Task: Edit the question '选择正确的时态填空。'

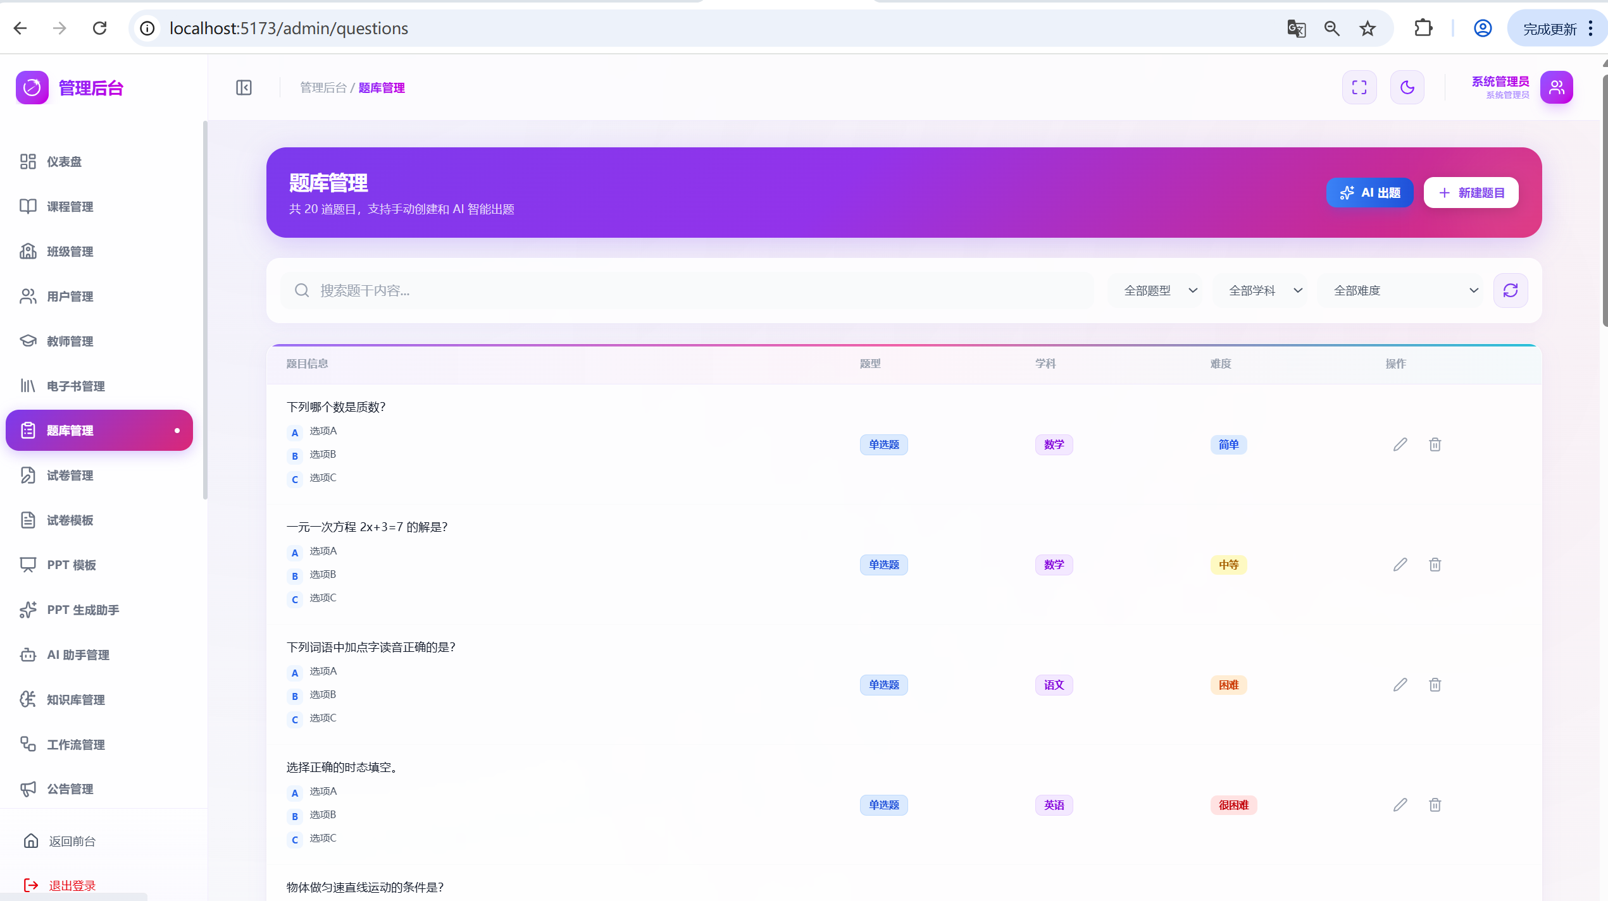Action: (x=1400, y=805)
